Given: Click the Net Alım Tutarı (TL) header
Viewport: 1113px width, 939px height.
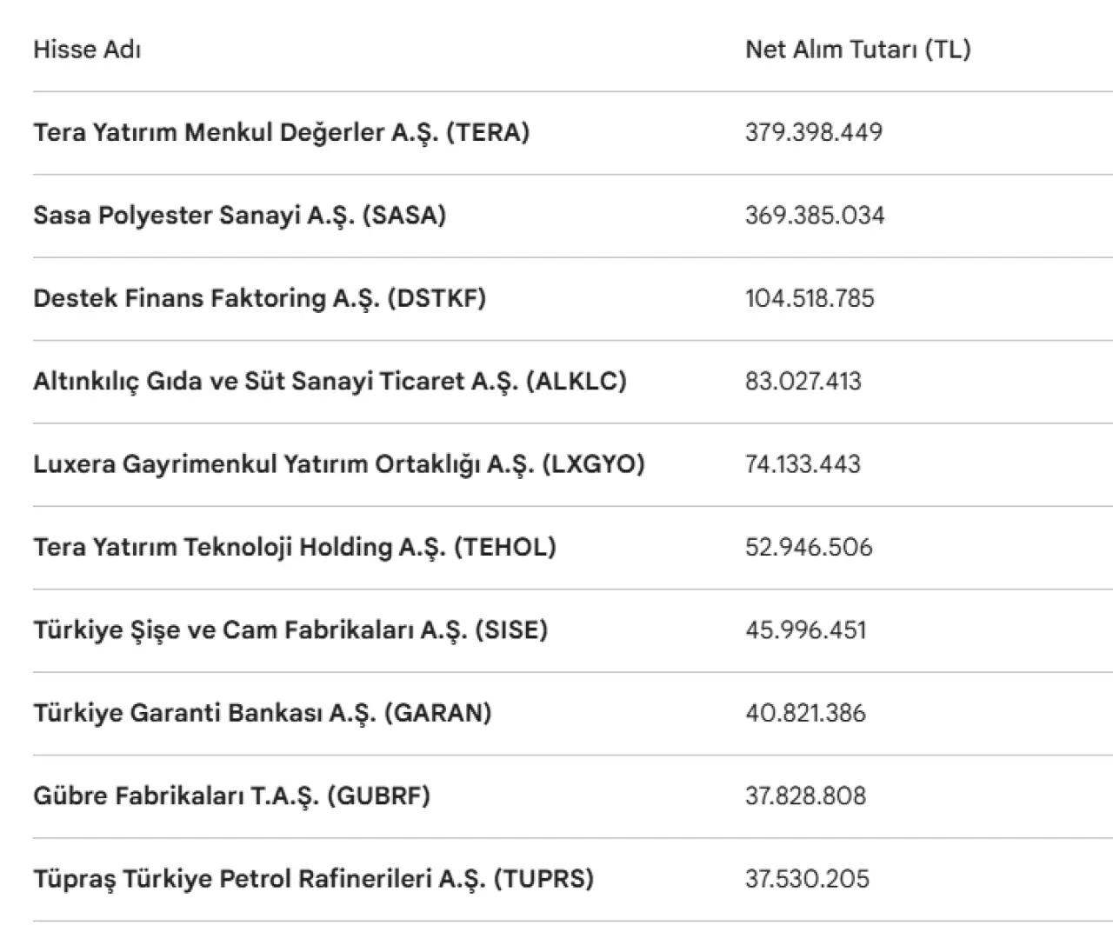Looking at the screenshot, I should point(857,50).
